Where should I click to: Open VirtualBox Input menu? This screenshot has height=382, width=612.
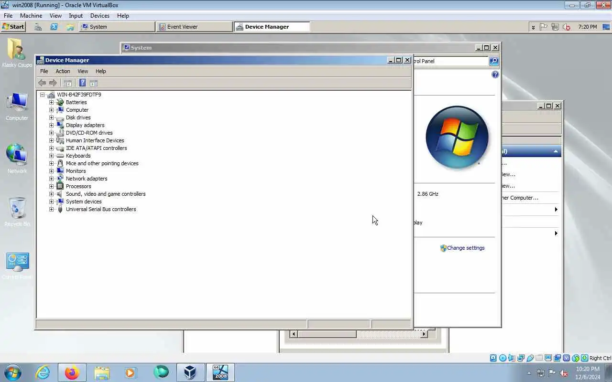pos(76,16)
